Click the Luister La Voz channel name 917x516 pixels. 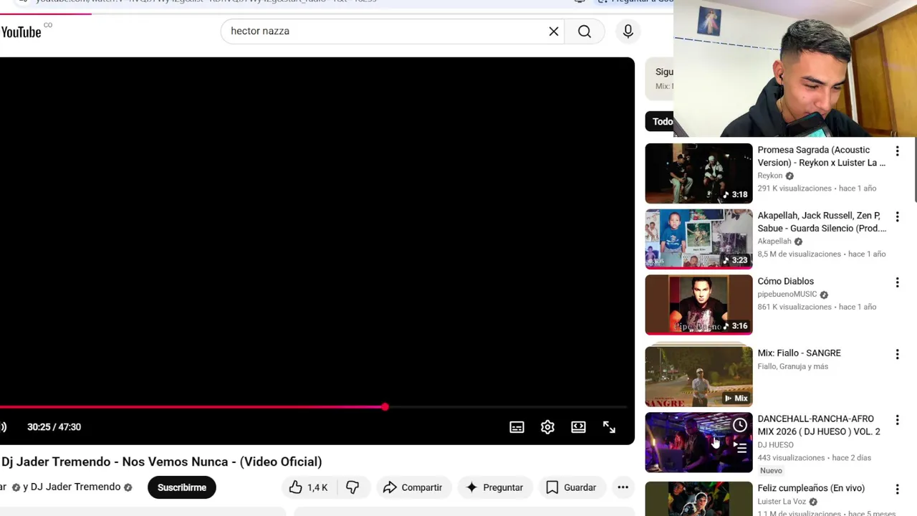pos(782,502)
